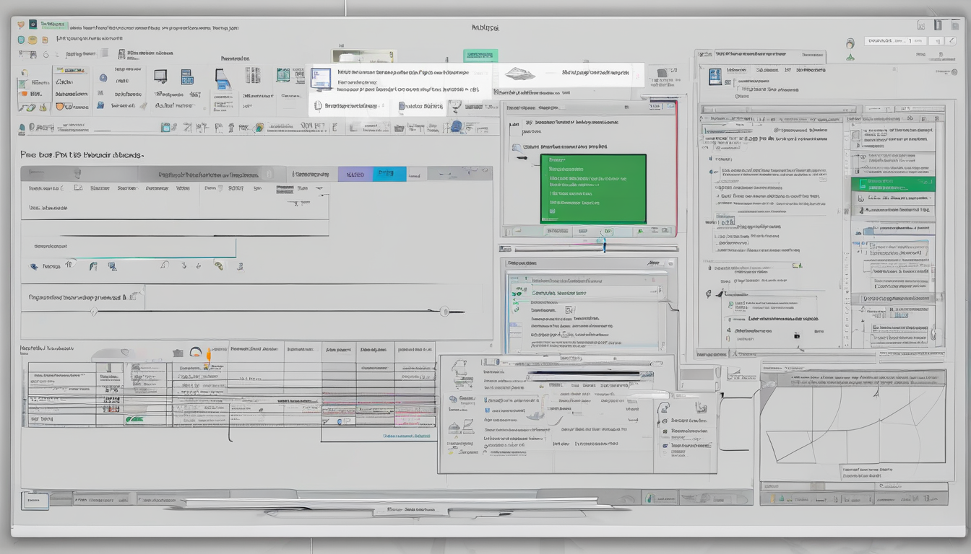Select the green highlighted row in right panel
Screen dimensions: 971x554
click(x=892, y=184)
